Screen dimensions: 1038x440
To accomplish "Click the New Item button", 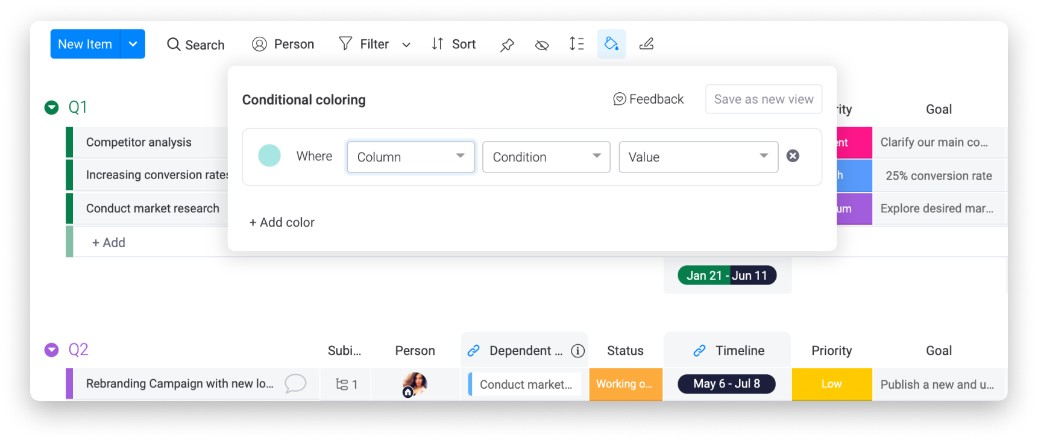I will pyautogui.click(x=85, y=44).
